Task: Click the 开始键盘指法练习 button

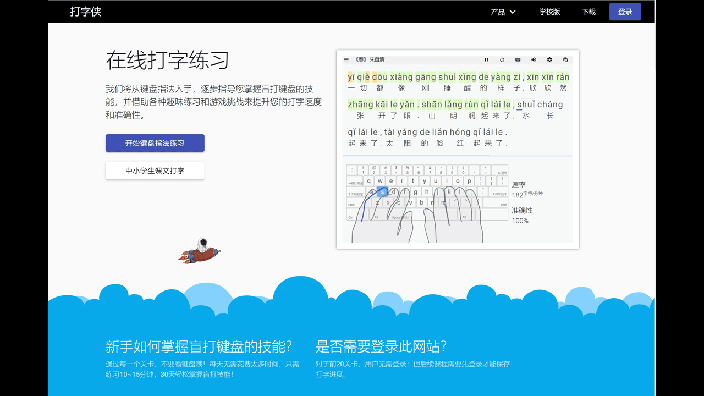Action: [x=155, y=143]
